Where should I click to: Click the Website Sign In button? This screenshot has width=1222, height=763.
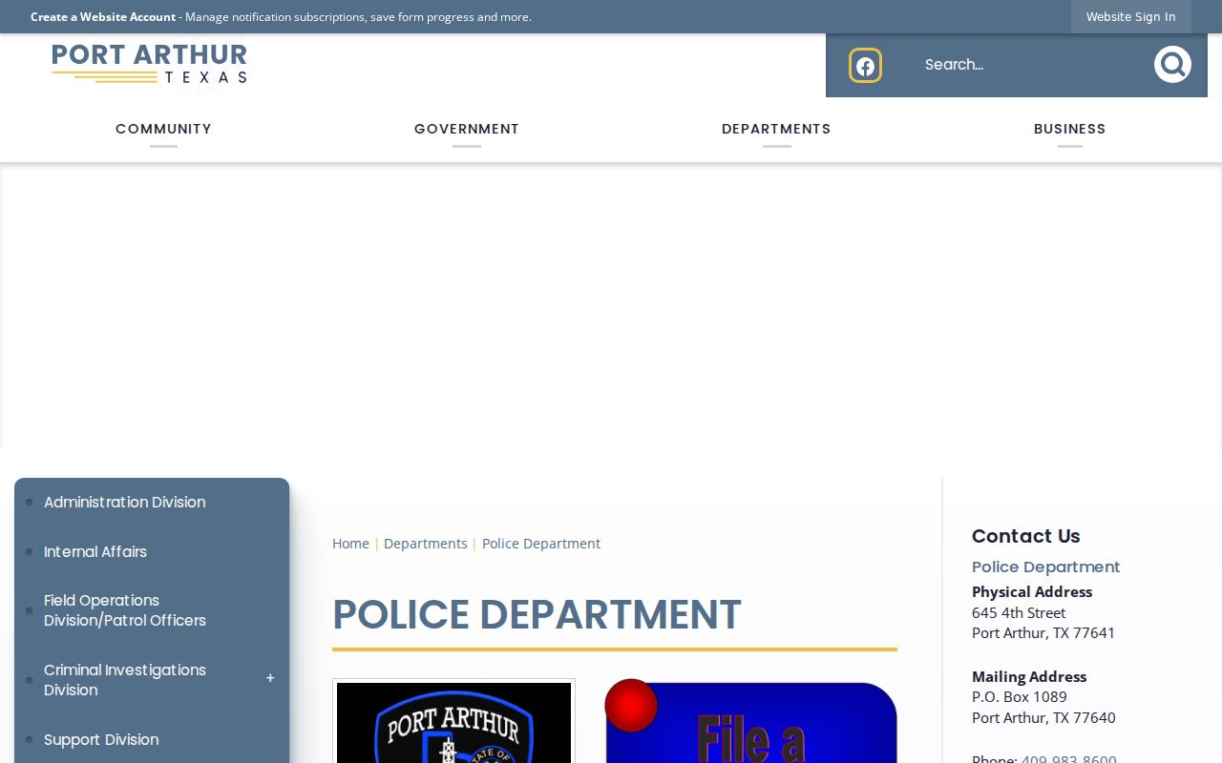1131,16
